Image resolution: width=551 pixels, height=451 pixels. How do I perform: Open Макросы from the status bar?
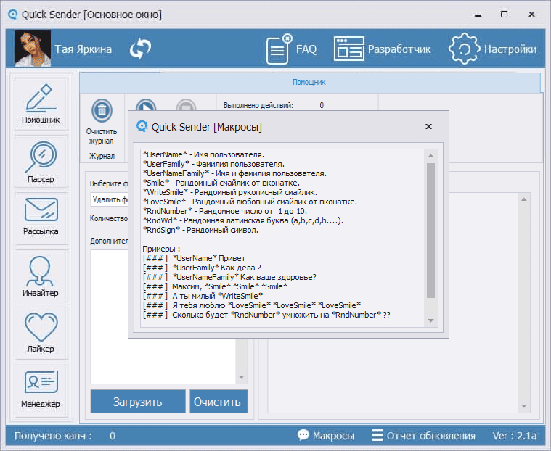point(326,436)
